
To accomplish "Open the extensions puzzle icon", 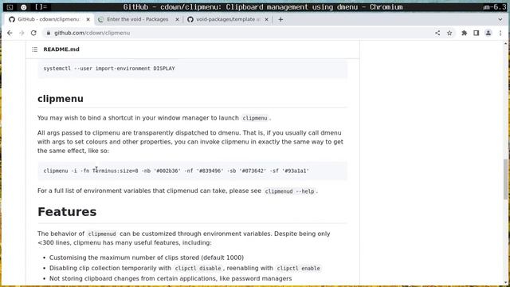I will click(x=464, y=33).
